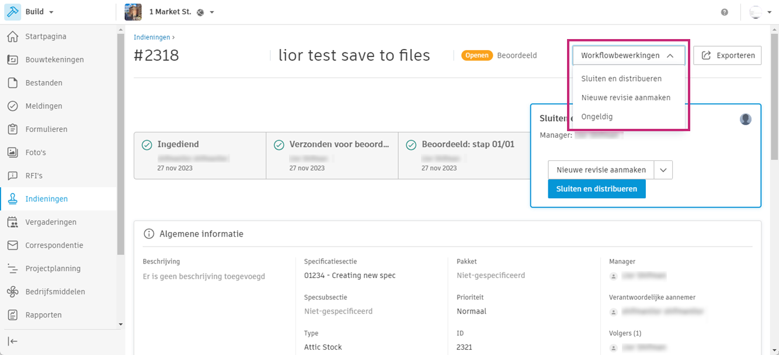Open the Formulieren clipboard icon
Screen dimensions: 779x355
tap(12, 129)
